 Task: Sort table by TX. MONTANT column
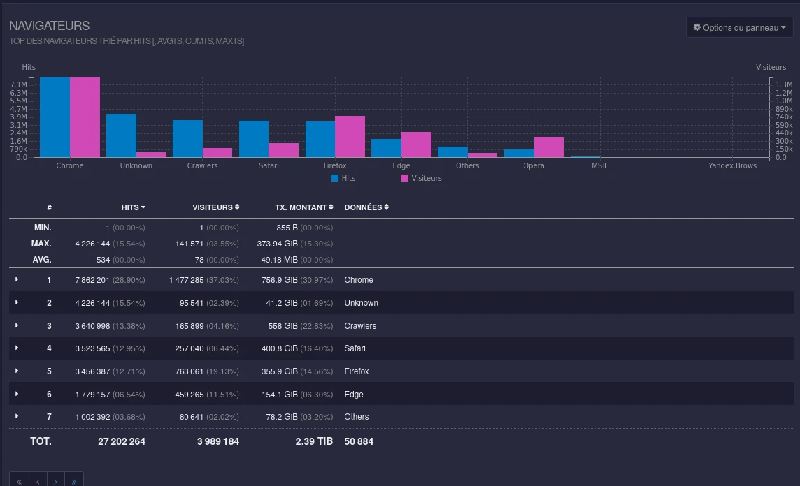click(304, 207)
